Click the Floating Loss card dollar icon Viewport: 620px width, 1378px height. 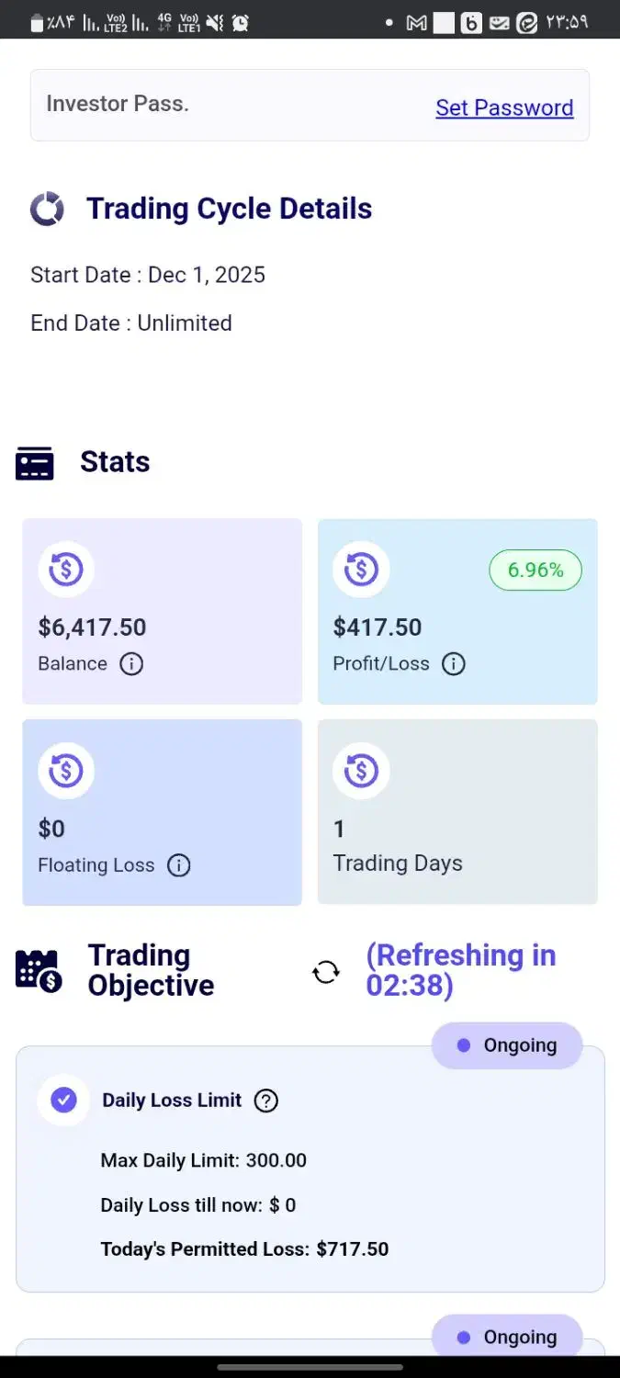[66, 771]
